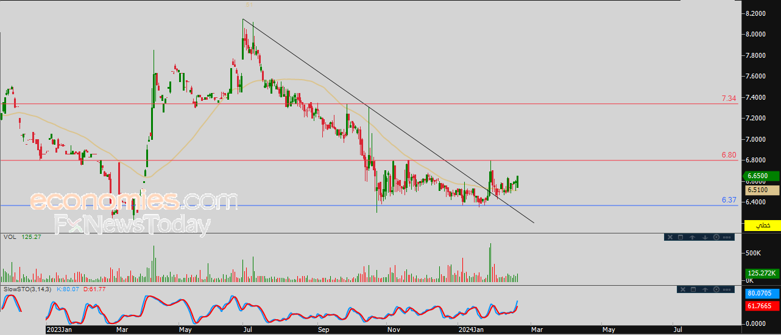Click the 8.2000 price axis label
The height and width of the screenshot is (335, 781).
[x=756, y=13]
